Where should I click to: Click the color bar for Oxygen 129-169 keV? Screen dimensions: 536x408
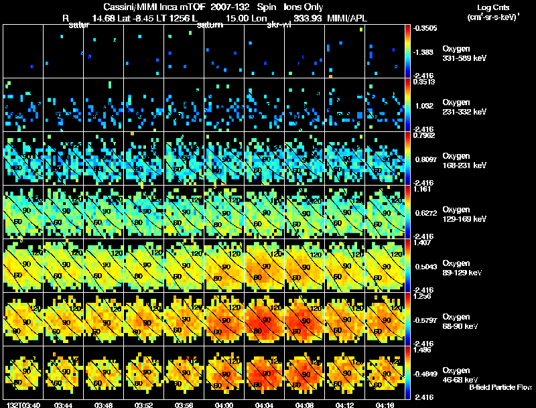pos(407,212)
